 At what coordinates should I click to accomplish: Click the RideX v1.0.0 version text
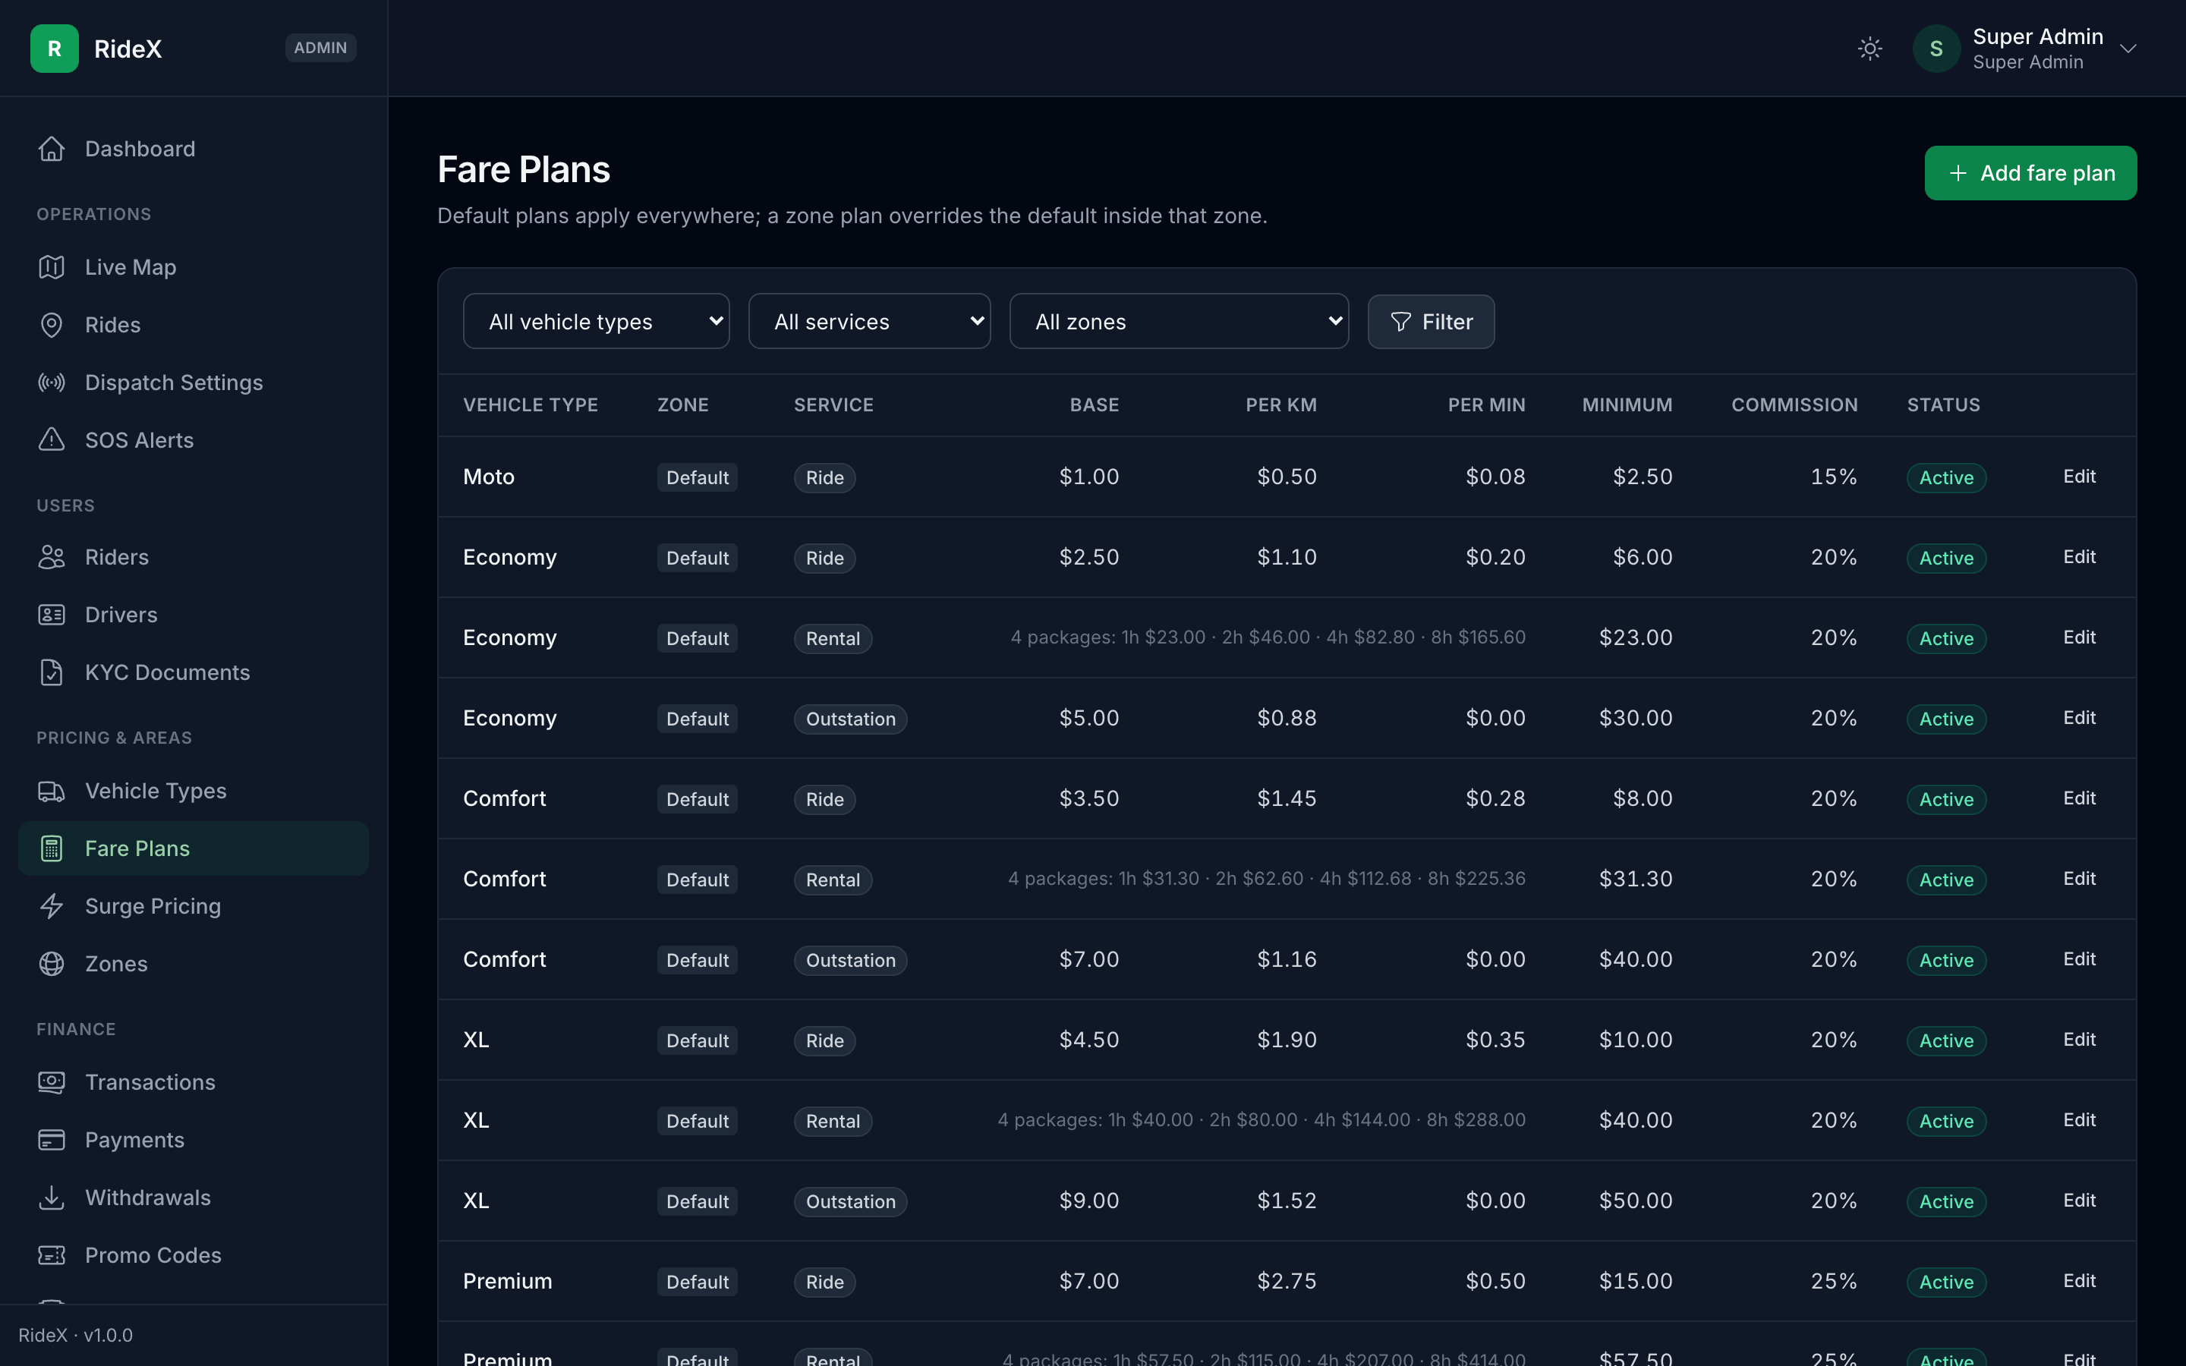tap(76, 1336)
